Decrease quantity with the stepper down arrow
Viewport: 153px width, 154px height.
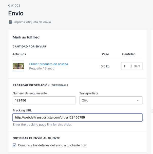tap(131, 67)
